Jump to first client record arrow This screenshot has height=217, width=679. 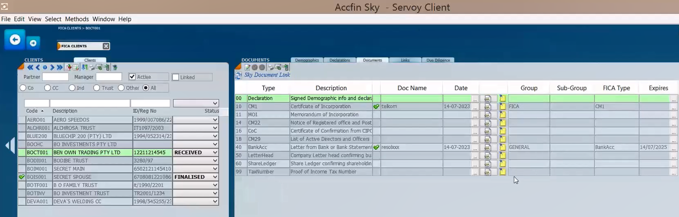[x=30, y=67]
